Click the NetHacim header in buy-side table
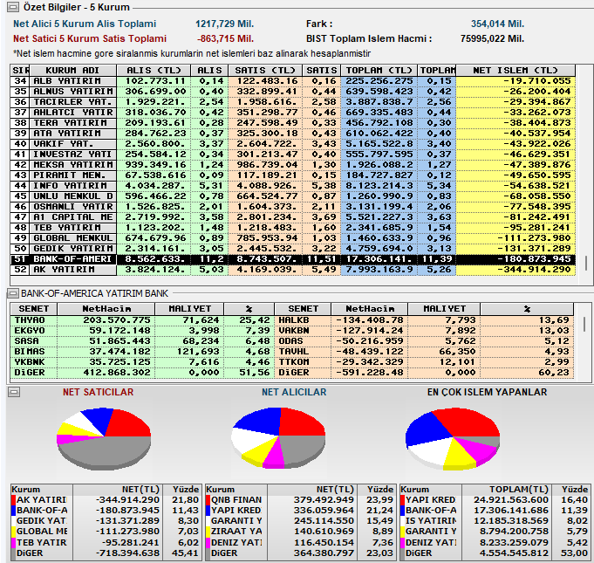This screenshot has width=594, height=563. click(x=106, y=309)
